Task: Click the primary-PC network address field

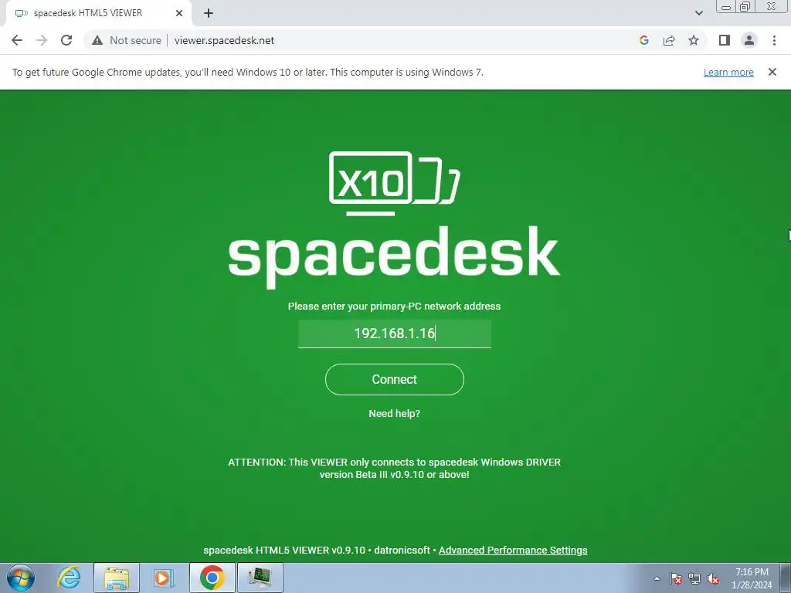Action: [395, 334]
